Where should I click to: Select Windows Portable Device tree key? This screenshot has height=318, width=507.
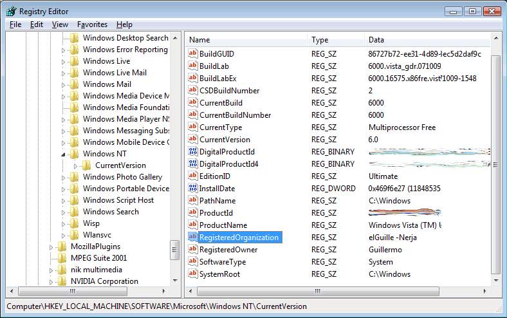126,189
